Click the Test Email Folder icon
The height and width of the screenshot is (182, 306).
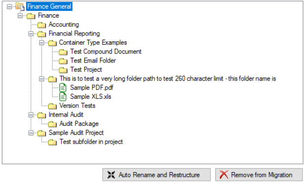63,61
